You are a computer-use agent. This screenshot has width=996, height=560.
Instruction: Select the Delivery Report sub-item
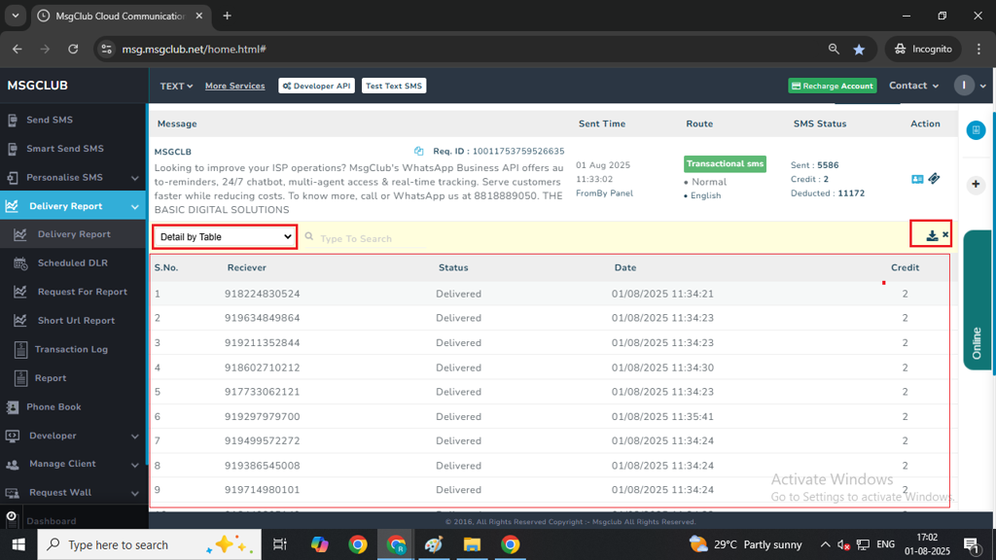[x=74, y=234]
